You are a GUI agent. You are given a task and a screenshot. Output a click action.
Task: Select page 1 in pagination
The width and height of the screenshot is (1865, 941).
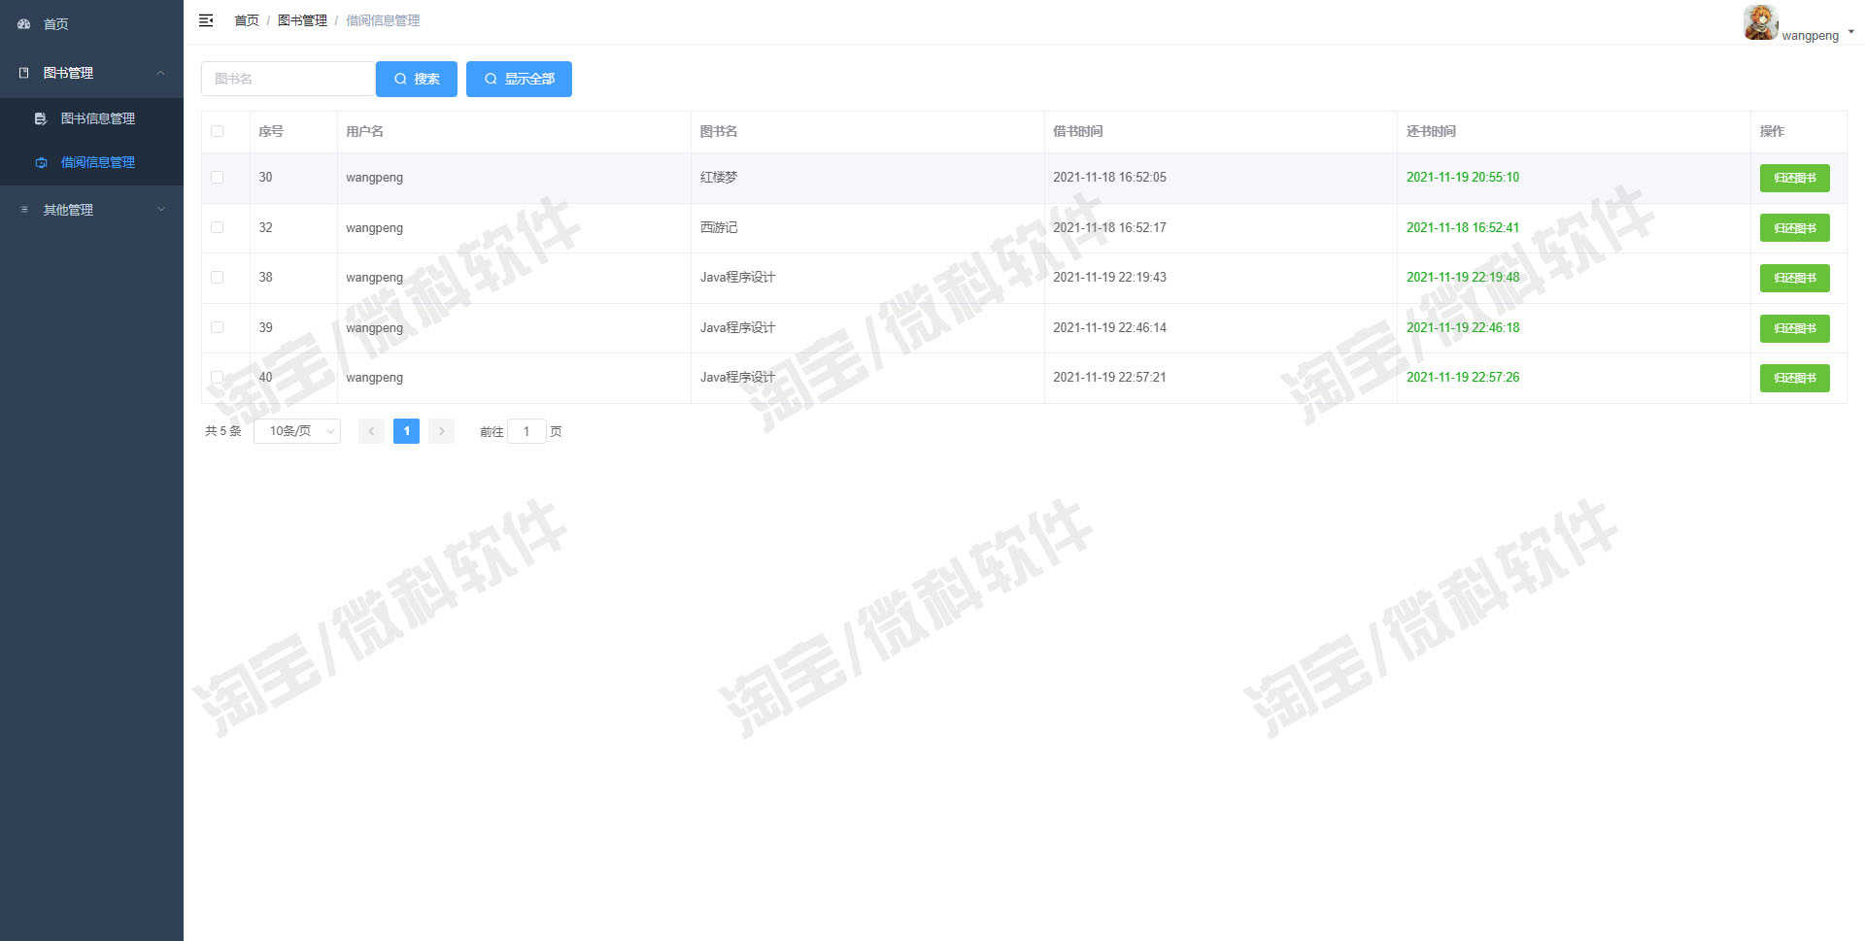tap(406, 431)
